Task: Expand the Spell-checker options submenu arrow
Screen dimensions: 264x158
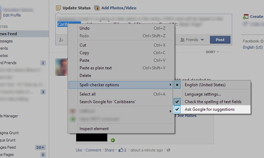Action: pyautogui.click(x=170, y=85)
